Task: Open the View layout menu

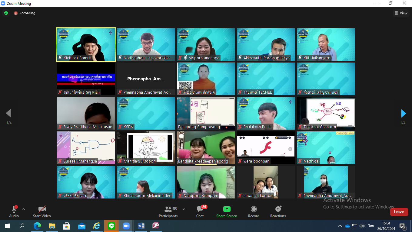Action: point(401,13)
